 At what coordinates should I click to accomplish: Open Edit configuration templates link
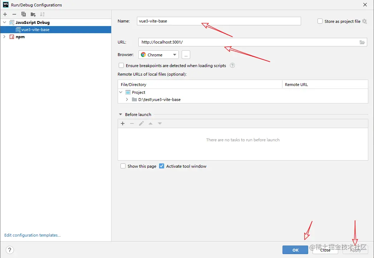click(x=33, y=235)
